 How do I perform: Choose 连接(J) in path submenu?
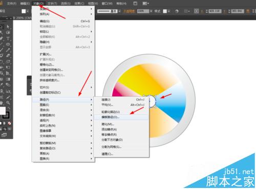coord(121,99)
